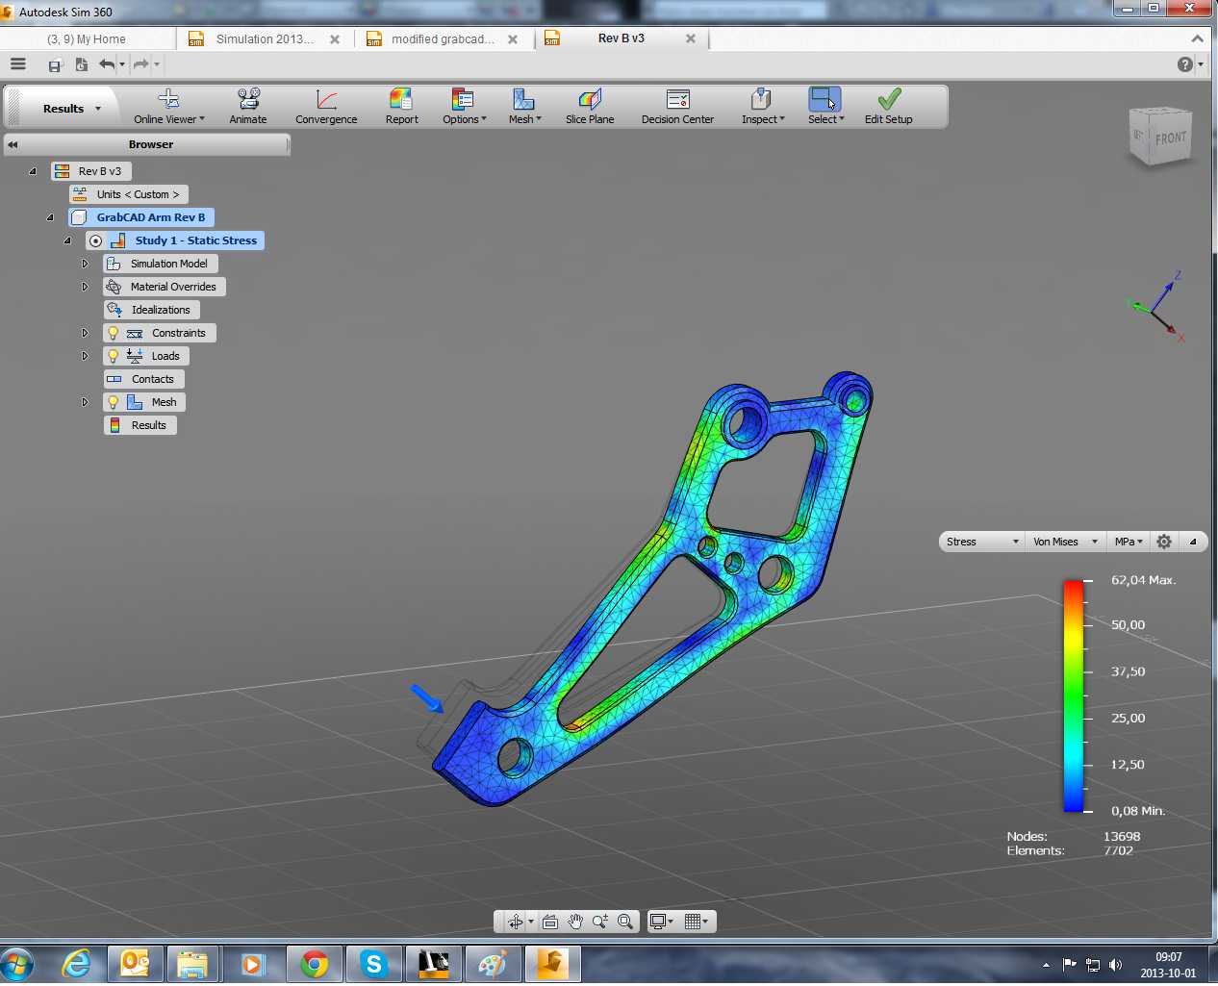Close the Simulation 2013 tab

coord(335,39)
